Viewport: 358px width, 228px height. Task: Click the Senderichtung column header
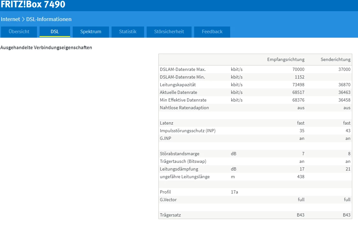click(x=335, y=59)
